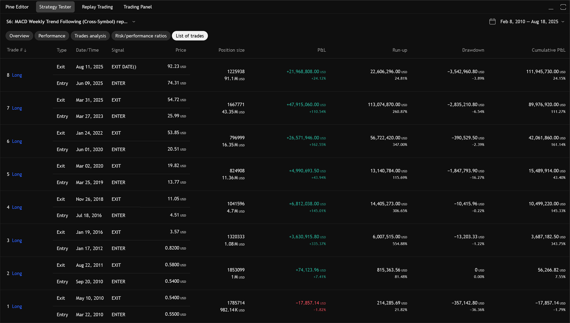This screenshot has height=323, width=570.
Task: Click the 0.8200 USD entry price
Action: click(x=175, y=248)
